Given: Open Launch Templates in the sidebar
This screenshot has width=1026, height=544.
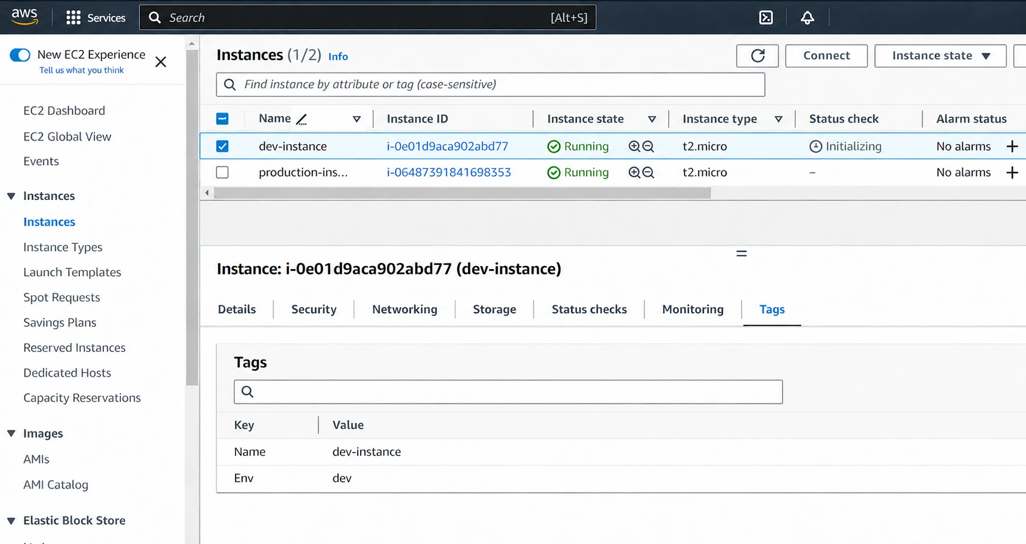Looking at the screenshot, I should click(72, 273).
